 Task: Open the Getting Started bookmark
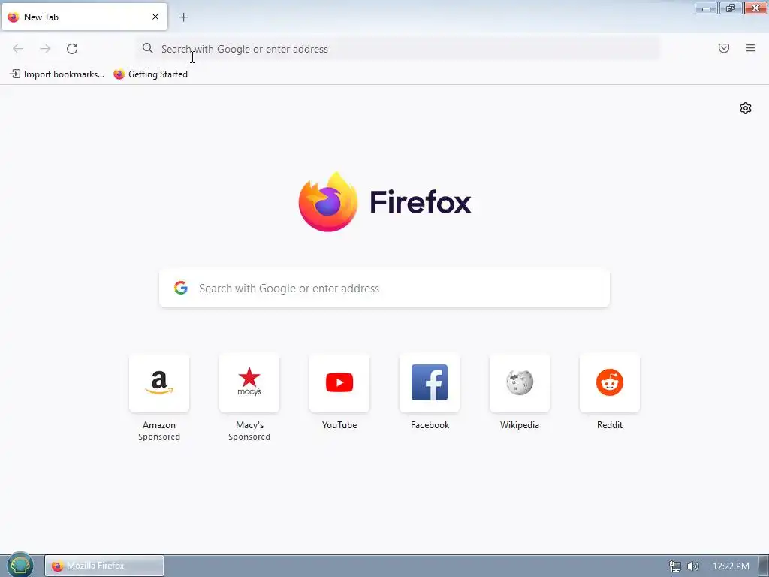(150, 74)
